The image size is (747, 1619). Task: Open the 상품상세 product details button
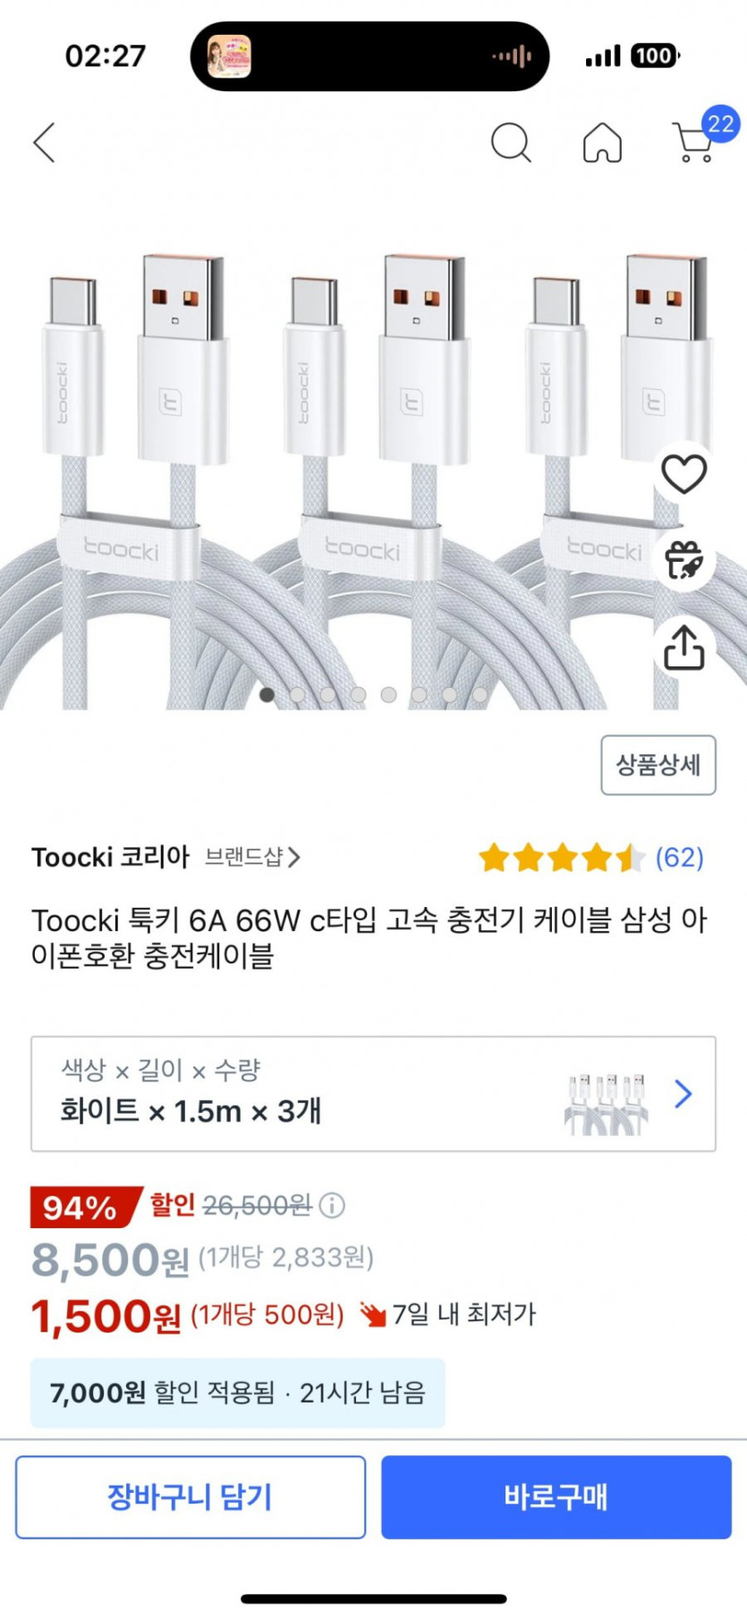[658, 765]
